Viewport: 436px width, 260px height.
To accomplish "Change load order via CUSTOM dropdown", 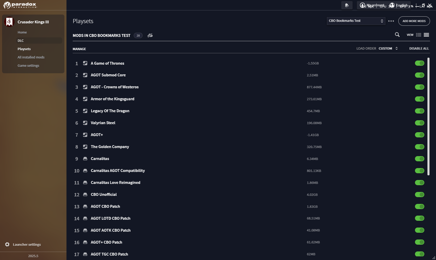I will [388, 49].
